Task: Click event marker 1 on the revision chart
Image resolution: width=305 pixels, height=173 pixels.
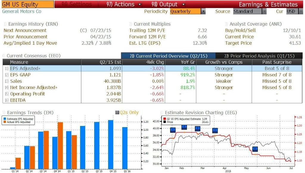Action: click(x=173, y=130)
